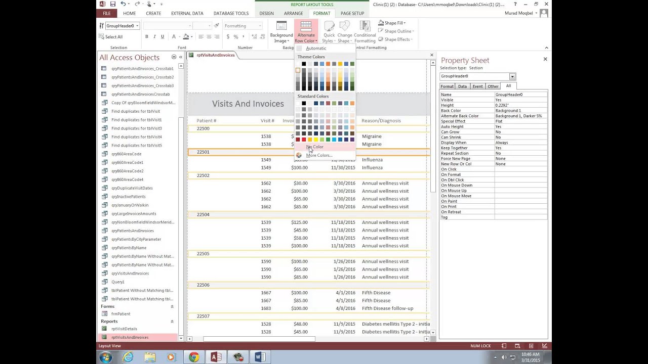Click the Windows Start button
This screenshot has width=648, height=364.
[x=106, y=357]
